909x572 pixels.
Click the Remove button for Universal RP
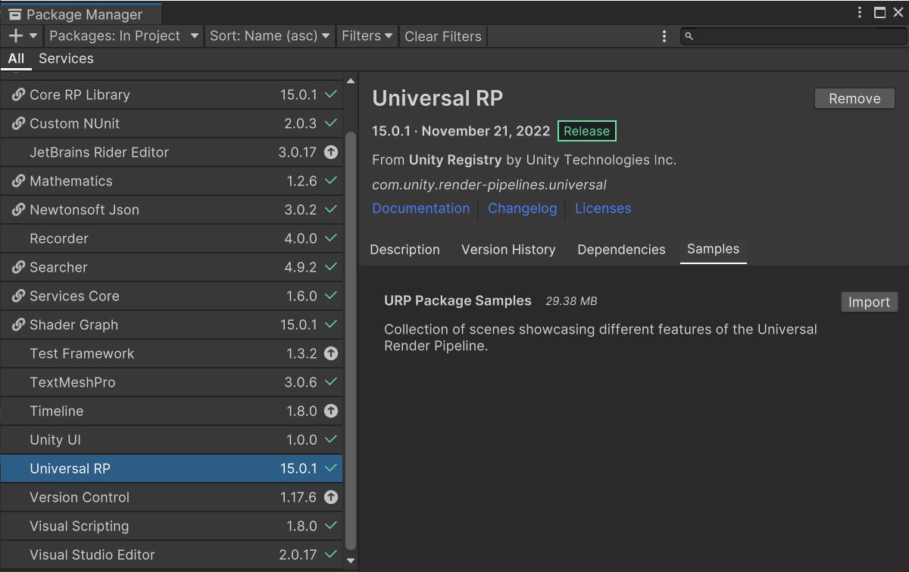(854, 98)
